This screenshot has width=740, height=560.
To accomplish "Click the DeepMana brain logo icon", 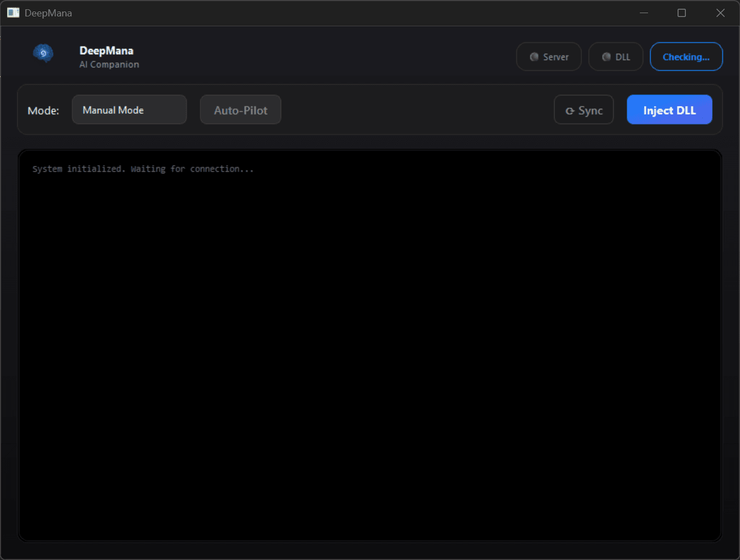I will pyautogui.click(x=43, y=53).
